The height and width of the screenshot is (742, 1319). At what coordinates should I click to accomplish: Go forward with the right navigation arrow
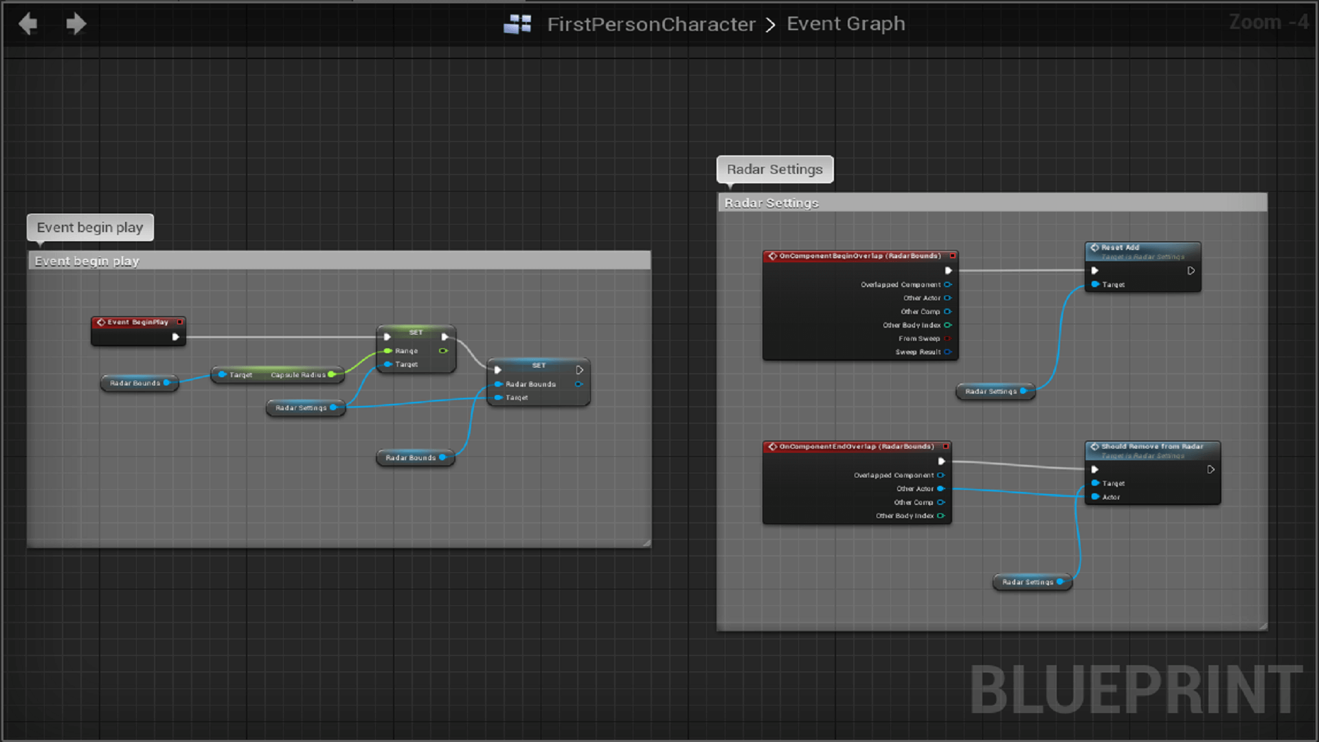click(x=76, y=24)
